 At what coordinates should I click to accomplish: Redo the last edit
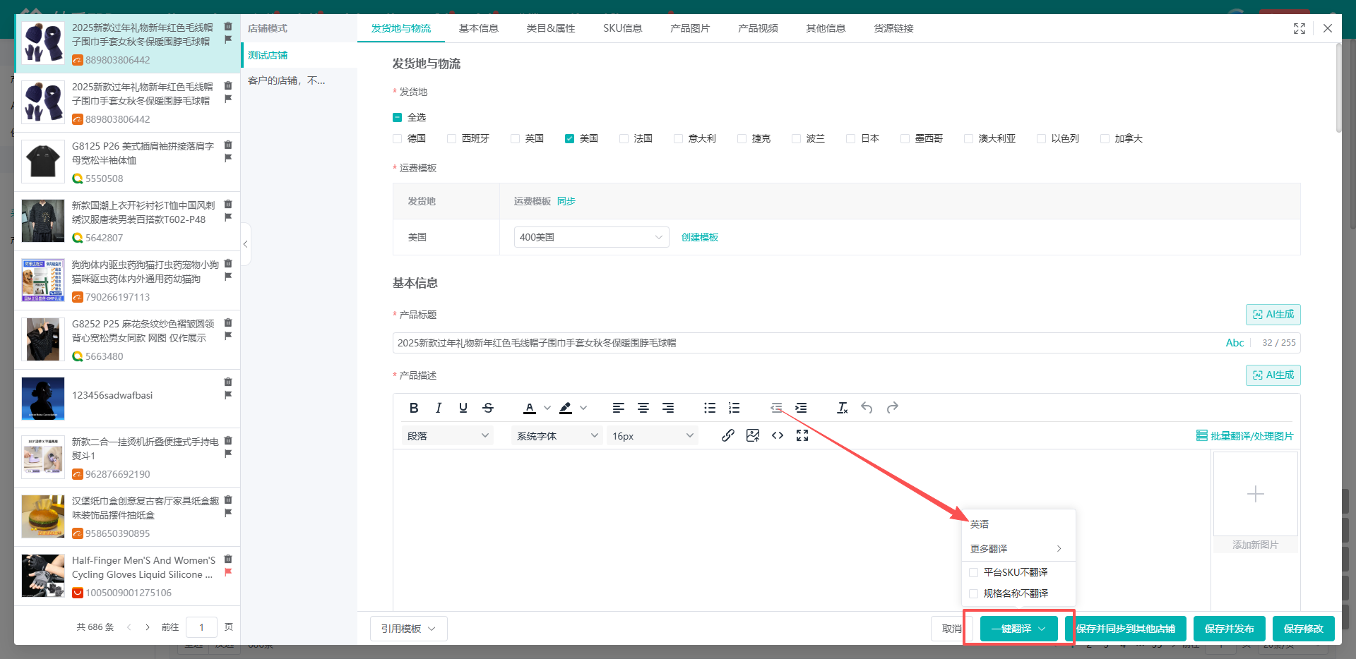[x=893, y=408]
